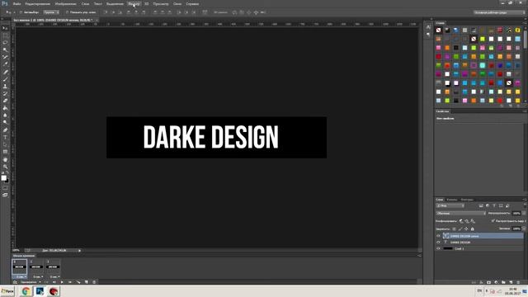Open the Файл menu
This screenshot has width=528, height=297.
pos(16,4)
